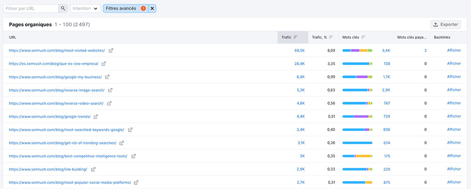
Task: Open external link icon for que-es-ceo-empresa
Action: [x=104, y=64]
